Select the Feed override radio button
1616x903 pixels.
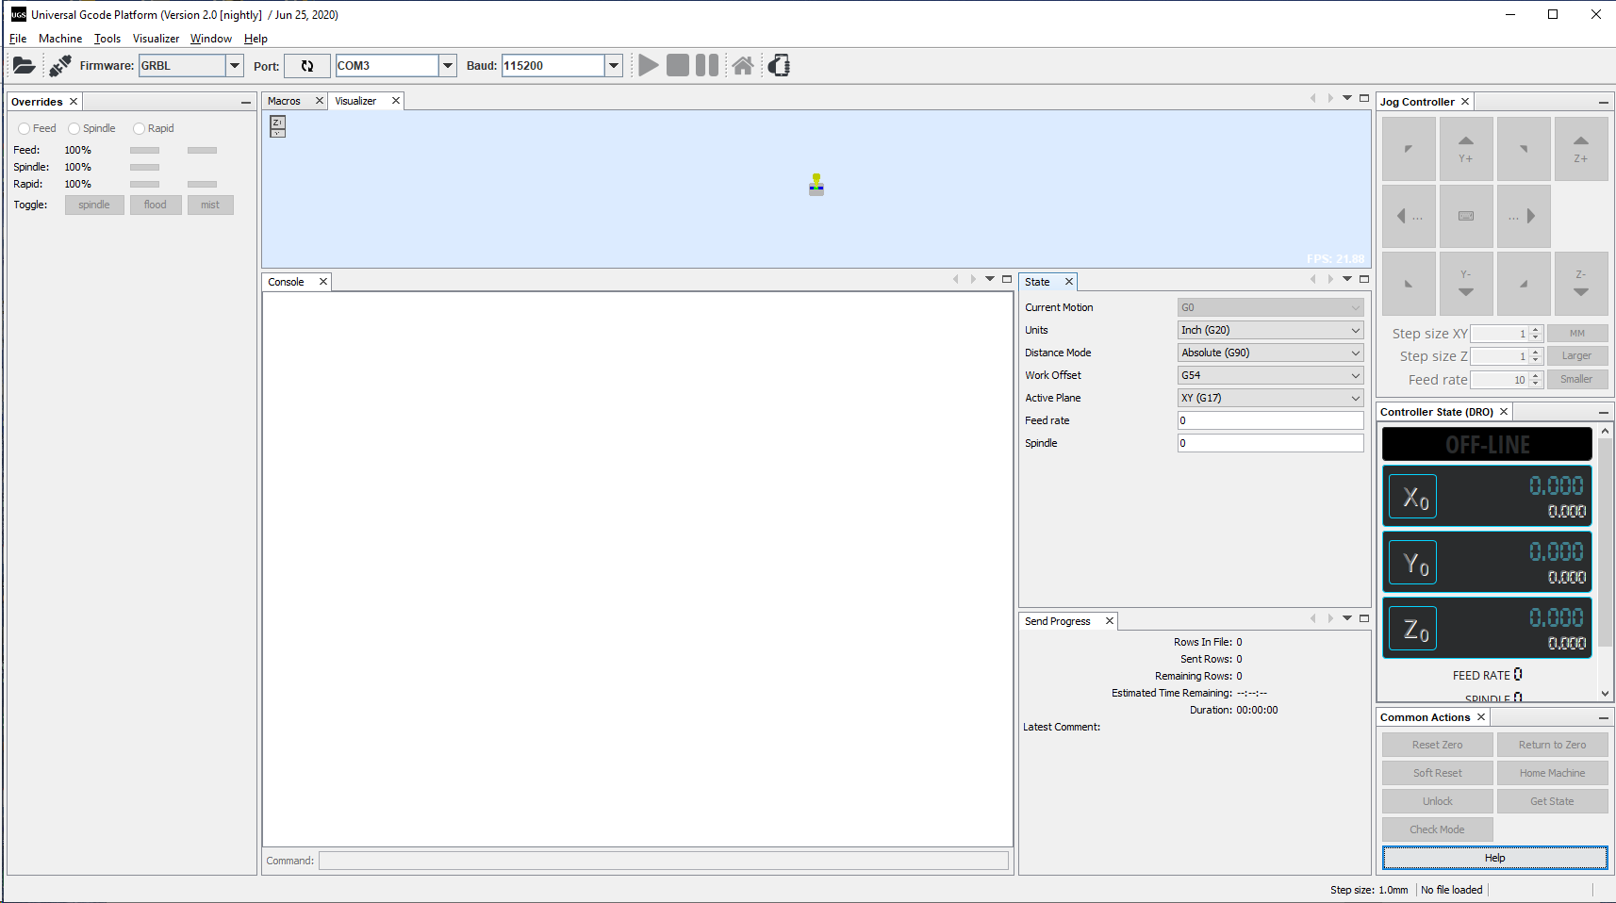tap(24, 128)
